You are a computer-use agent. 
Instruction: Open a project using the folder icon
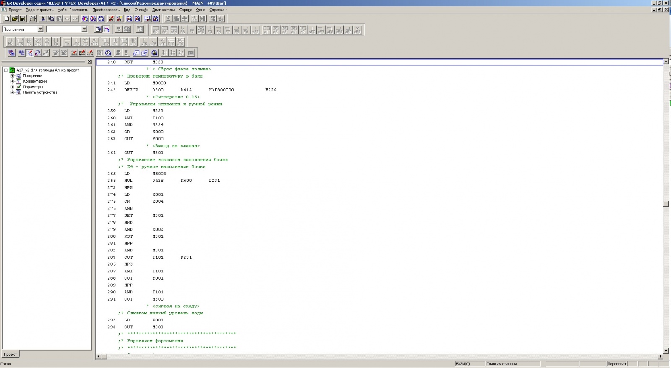click(15, 18)
